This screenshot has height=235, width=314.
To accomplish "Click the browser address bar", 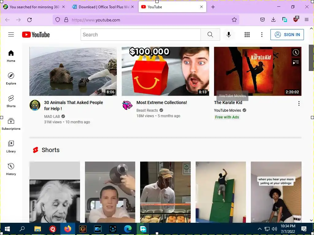I will pos(146,20).
